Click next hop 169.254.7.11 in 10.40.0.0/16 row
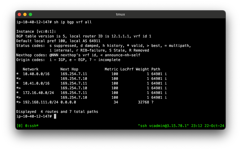Screen dimensions: 241x150 (74, 74)
